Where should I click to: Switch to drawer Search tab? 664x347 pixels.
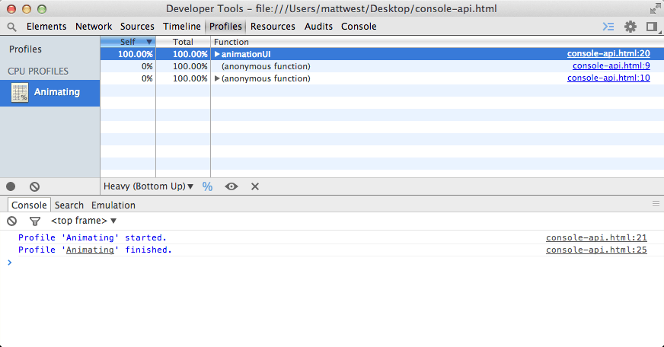(69, 205)
